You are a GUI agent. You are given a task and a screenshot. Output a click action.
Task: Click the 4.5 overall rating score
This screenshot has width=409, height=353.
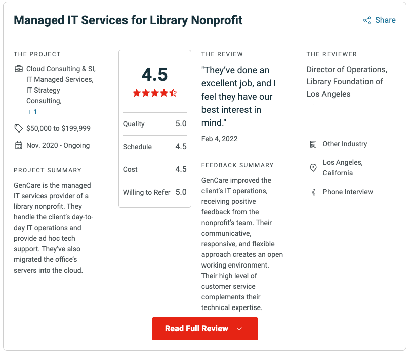(155, 74)
